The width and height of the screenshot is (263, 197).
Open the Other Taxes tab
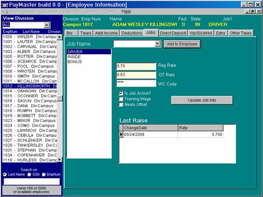[241, 33]
